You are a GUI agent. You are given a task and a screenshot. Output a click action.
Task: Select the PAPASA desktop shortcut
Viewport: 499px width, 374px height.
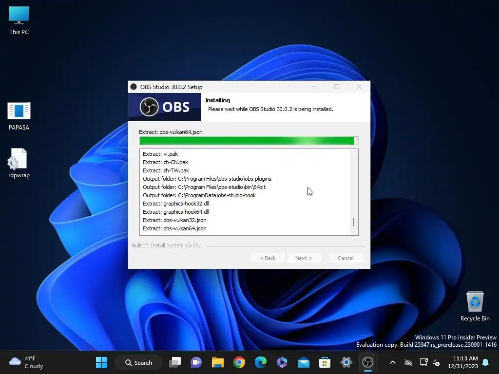(x=19, y=116)
